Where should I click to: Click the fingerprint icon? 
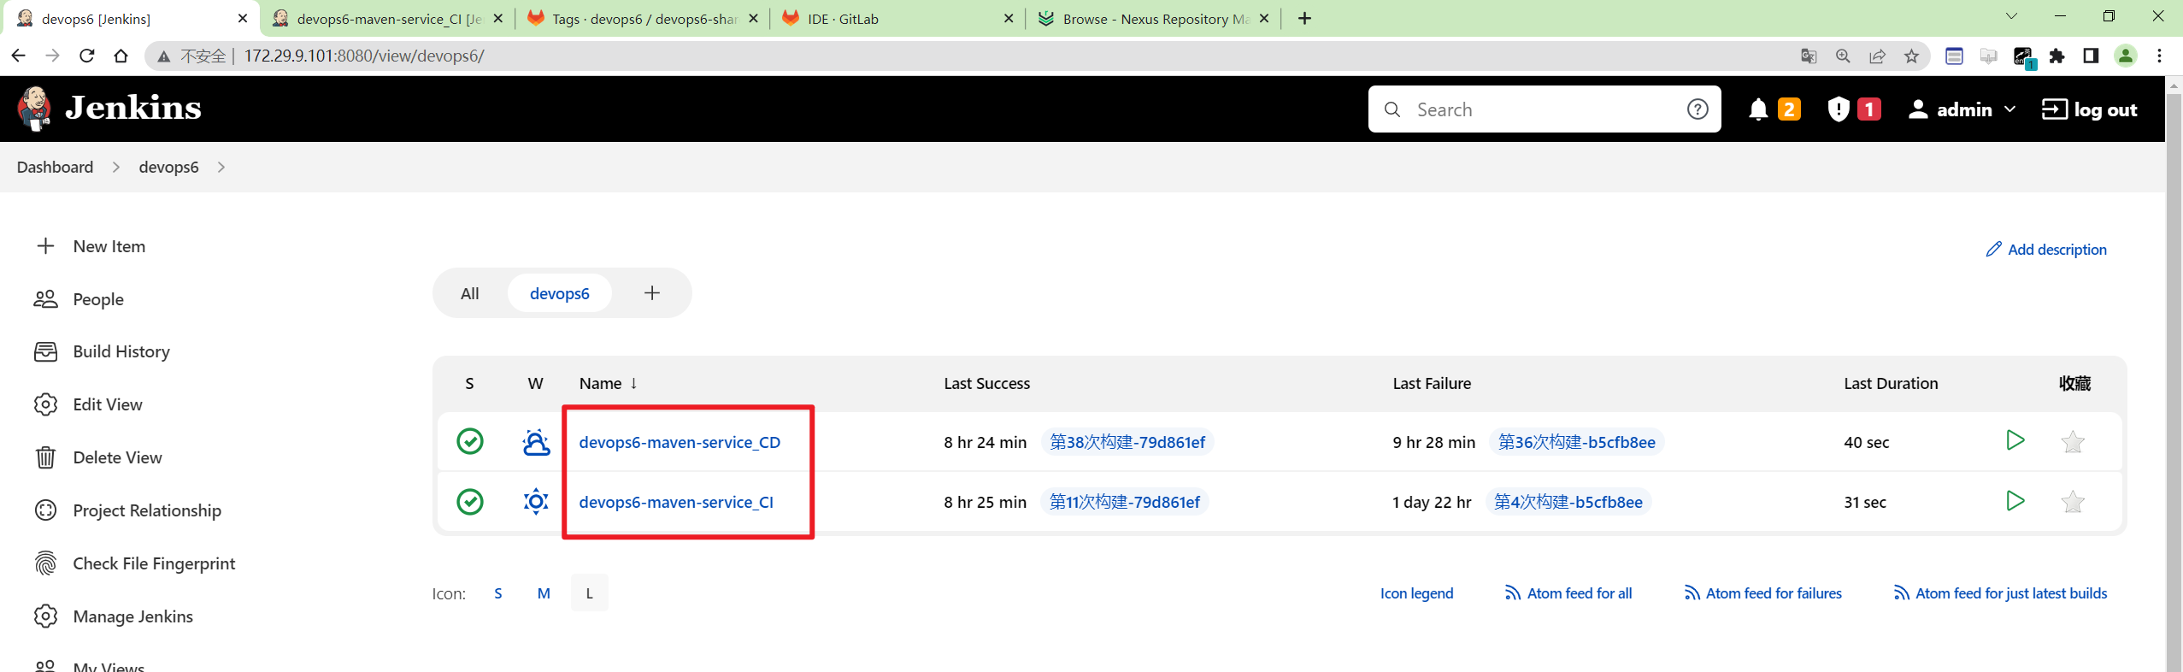[45, 563]
